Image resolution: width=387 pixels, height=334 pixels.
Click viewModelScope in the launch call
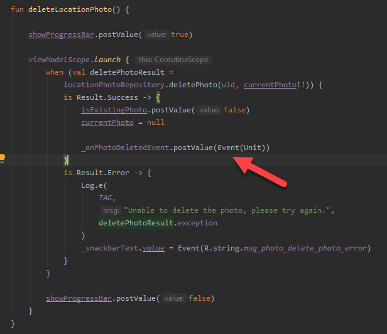click(x=59, y=60)
